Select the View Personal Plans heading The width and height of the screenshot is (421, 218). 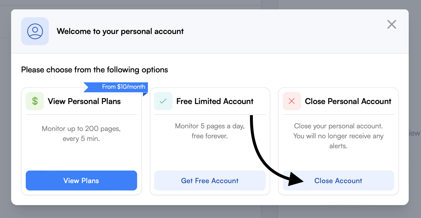coord(84,101)
